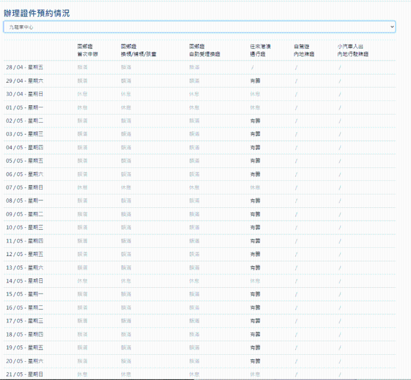Click the 有籌 entry for 20/05 星期六
The height and width of the screenshot is (380, 411).
pyautogui.click(x=255, y=361)
